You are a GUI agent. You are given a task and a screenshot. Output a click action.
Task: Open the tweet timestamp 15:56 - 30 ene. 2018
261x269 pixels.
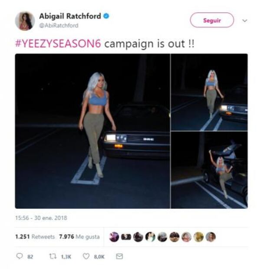[x=41, y=218]
